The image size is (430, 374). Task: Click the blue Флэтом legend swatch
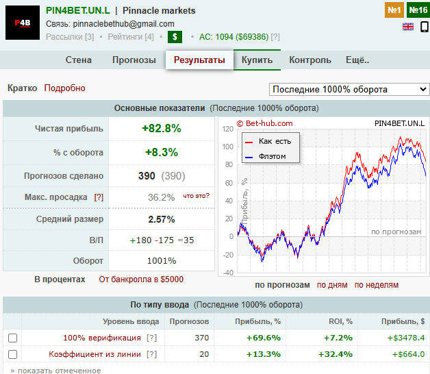coord(249,158)
